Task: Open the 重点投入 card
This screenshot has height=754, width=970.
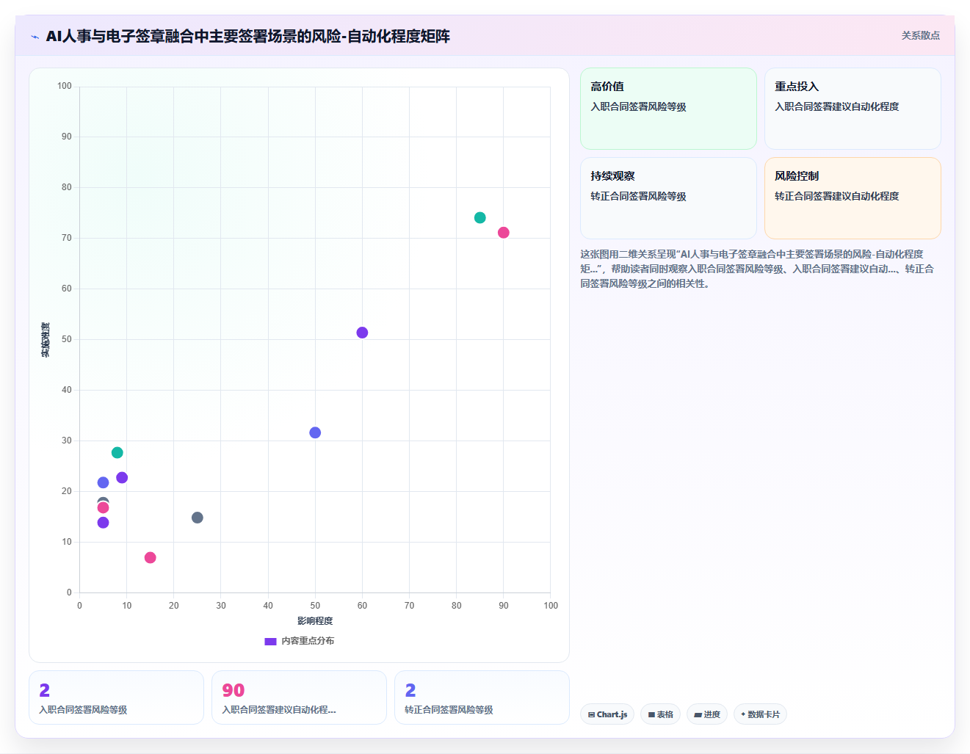Action: tap(853, 109)
